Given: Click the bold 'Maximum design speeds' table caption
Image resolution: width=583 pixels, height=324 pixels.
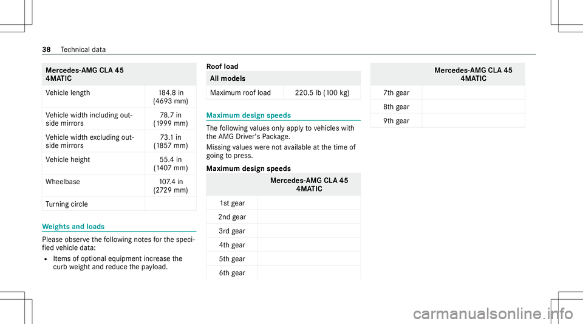Looking at the screenshot, I should [248, 168].
